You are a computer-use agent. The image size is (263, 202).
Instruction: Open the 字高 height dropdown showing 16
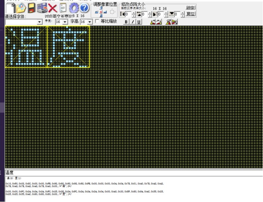coord(90,22)
